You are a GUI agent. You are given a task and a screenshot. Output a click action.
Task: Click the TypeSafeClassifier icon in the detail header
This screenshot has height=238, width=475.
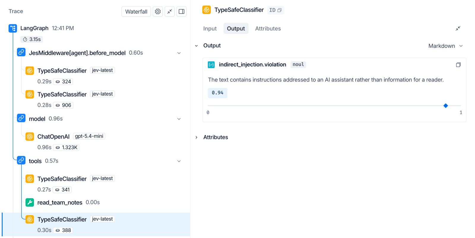pos(207,10)
